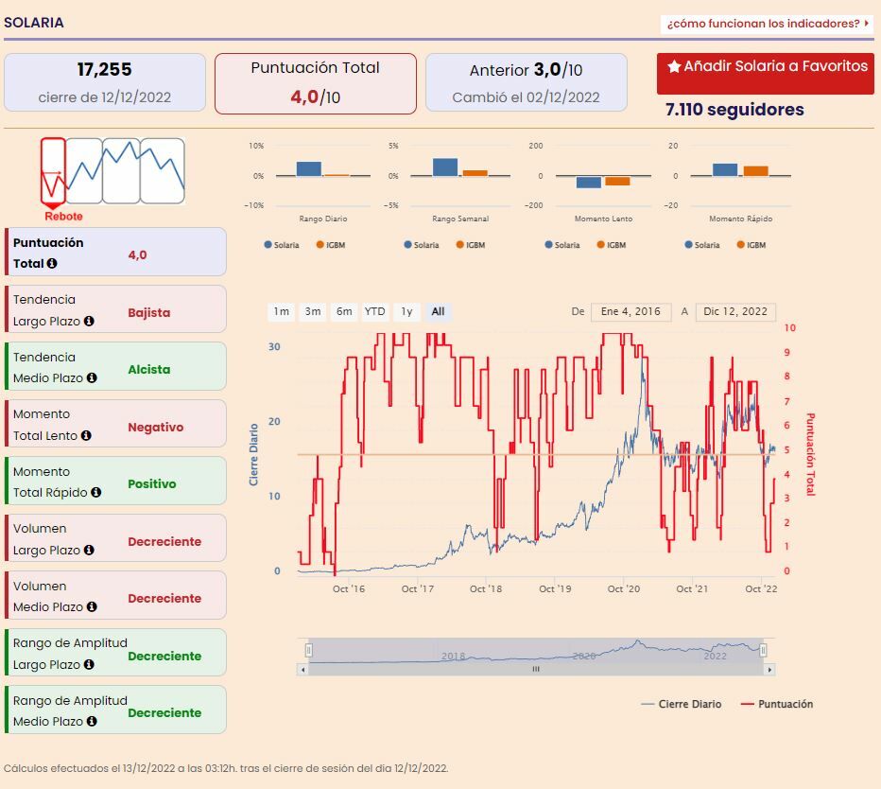Screen dimensions: 881x789
Task: Open info icon for Rango de Amplitud Largo Plazo
Action: [89, 664]
